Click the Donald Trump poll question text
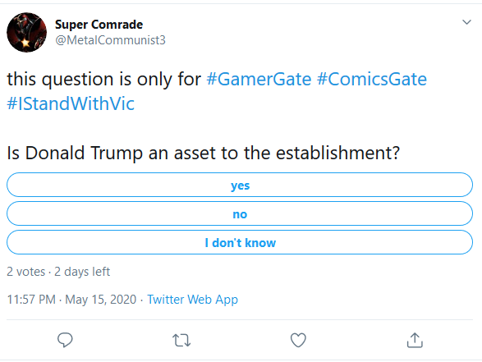 pyautogui.click(x=203, y=153)
